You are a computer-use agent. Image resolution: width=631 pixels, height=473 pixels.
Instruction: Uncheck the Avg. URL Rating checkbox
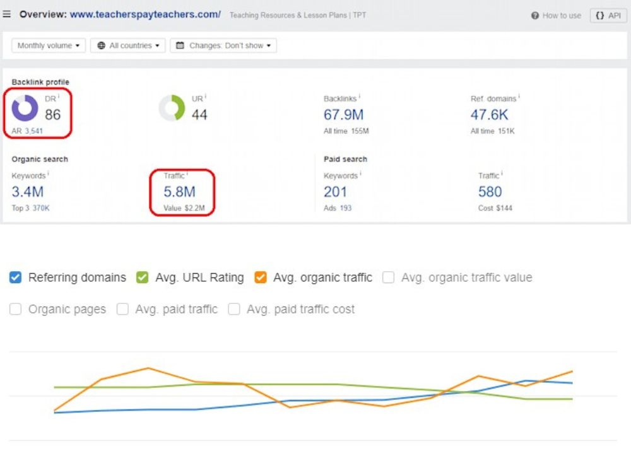(x=142, y=277)
